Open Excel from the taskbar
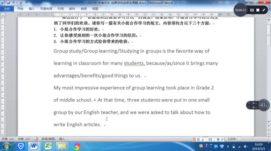This screenshot has height=151, width=271. 48,146
